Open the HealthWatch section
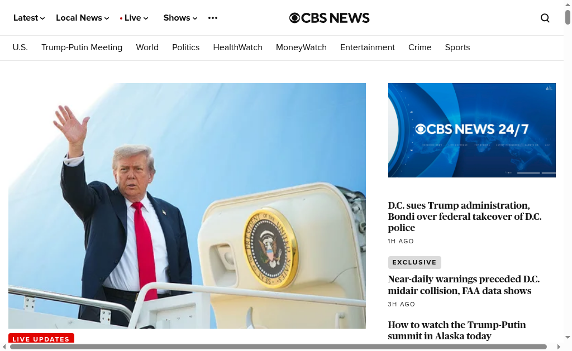 tap(237, 47)
